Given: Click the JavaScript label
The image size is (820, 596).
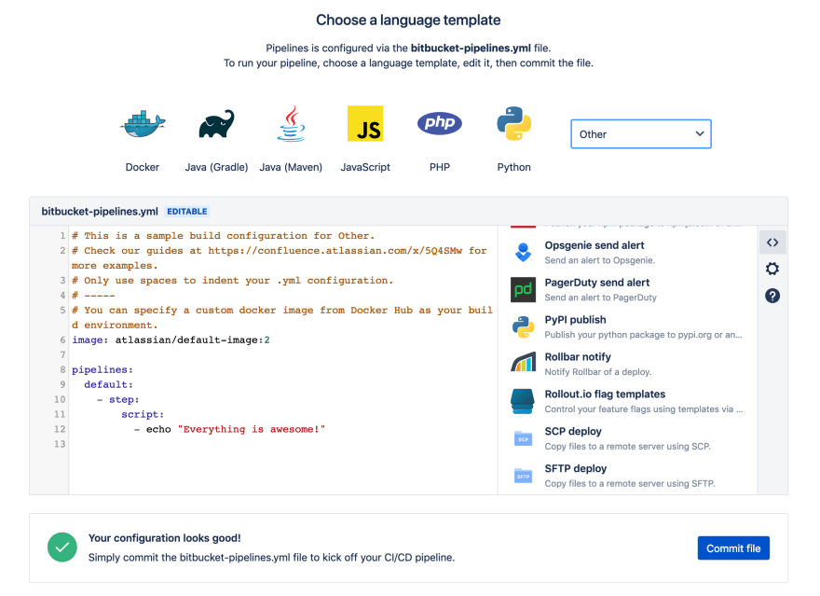Looking at the screenshot, I should pyautogui.click(x=365, y=167).
